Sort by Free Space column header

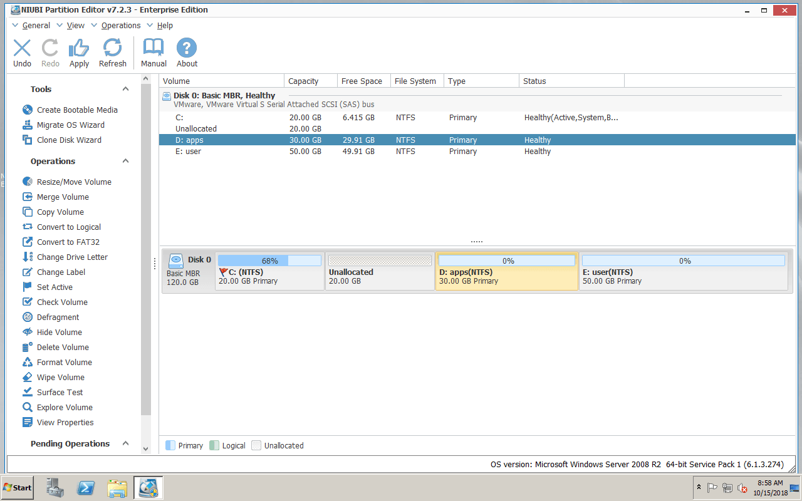(363, 81)
